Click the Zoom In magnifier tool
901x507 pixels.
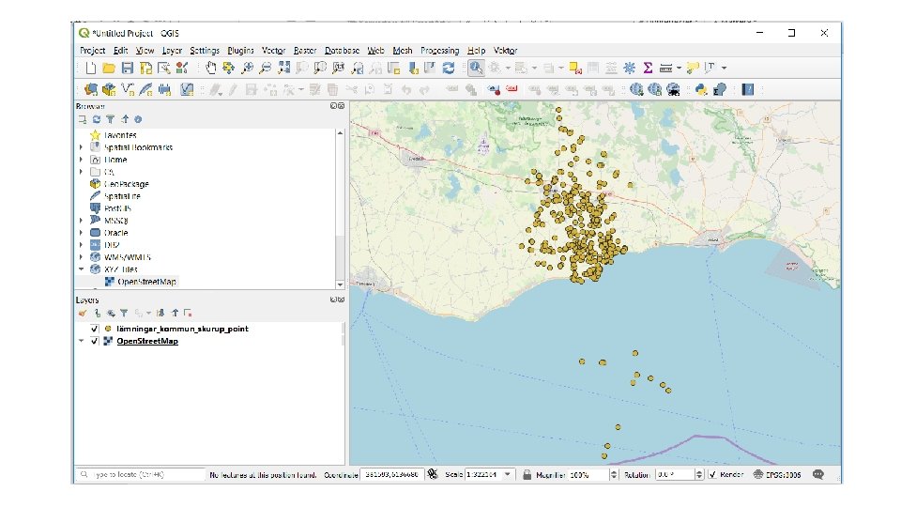(x=248, y=68)
